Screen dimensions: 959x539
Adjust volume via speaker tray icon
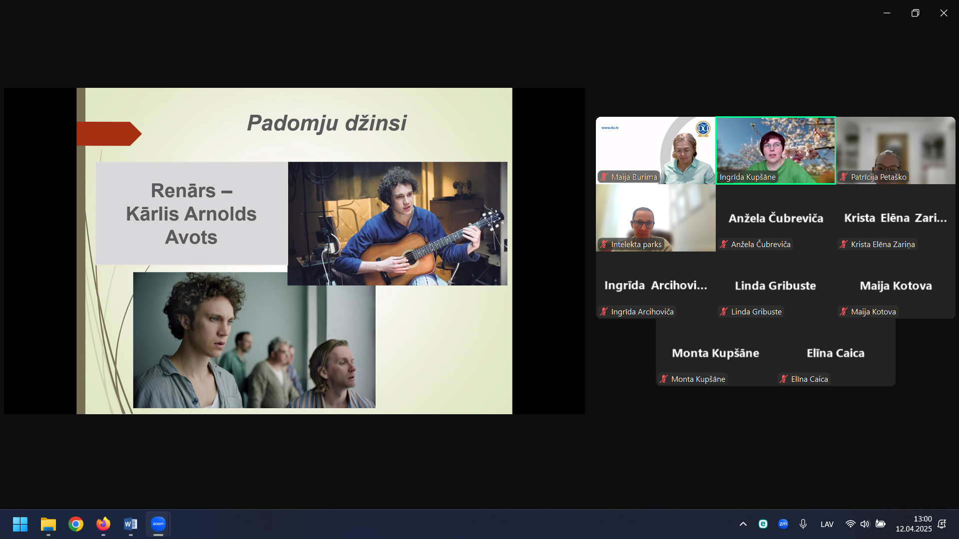pos(865,524)
